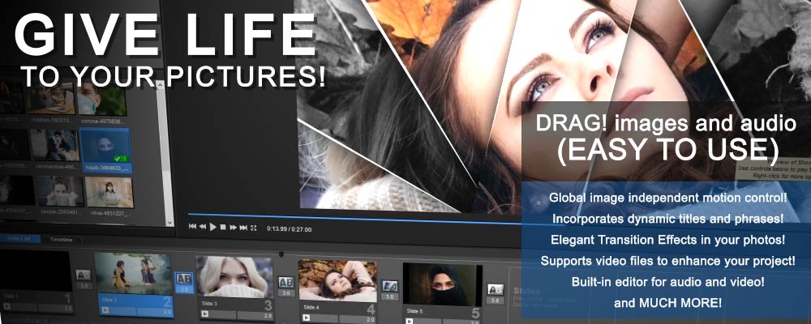The width and height of the screenshot is (811, 324).
Task: Click the 3.0 transition time after Slide 2
Action: (183, 289)
